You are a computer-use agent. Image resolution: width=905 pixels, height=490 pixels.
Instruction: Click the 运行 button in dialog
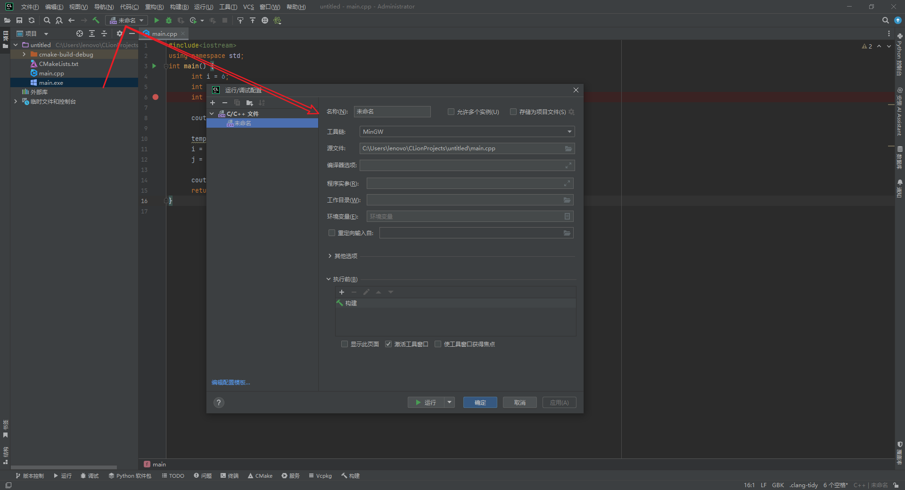coord(426,402)
